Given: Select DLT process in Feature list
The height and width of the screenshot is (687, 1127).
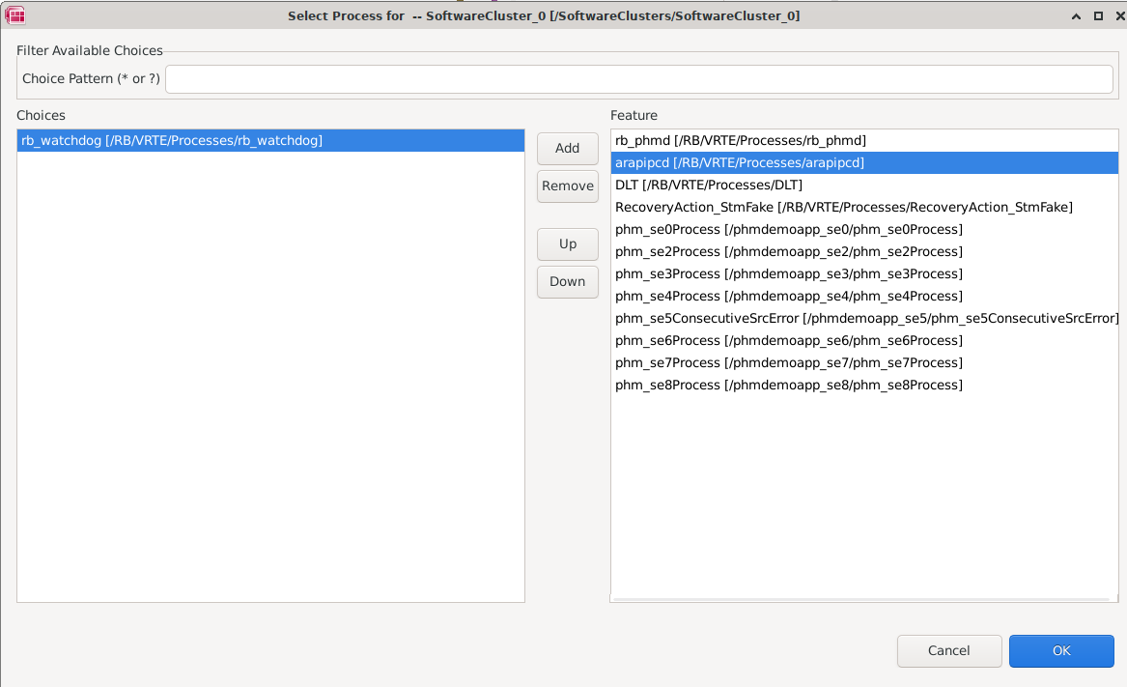Looking at the screenshot, I should tap(708, 186).
